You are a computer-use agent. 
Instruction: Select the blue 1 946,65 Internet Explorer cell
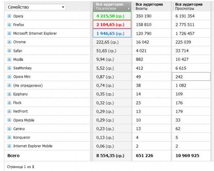pos(112,33)
